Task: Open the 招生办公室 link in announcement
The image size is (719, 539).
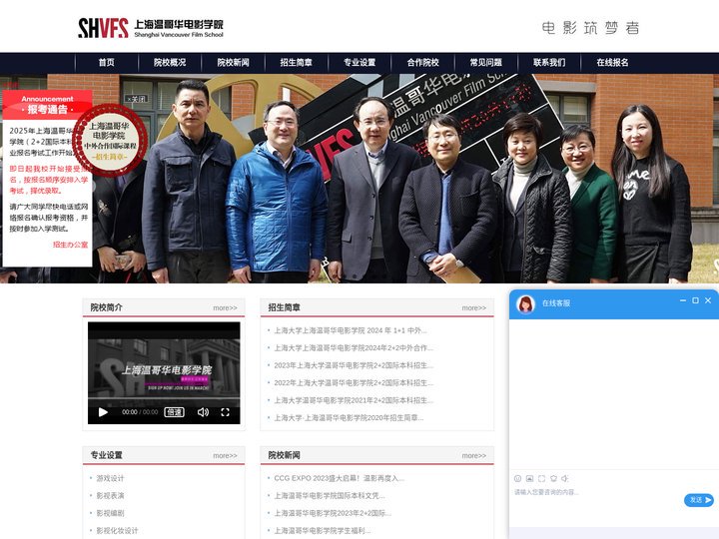Action: (x=70, y=245)
